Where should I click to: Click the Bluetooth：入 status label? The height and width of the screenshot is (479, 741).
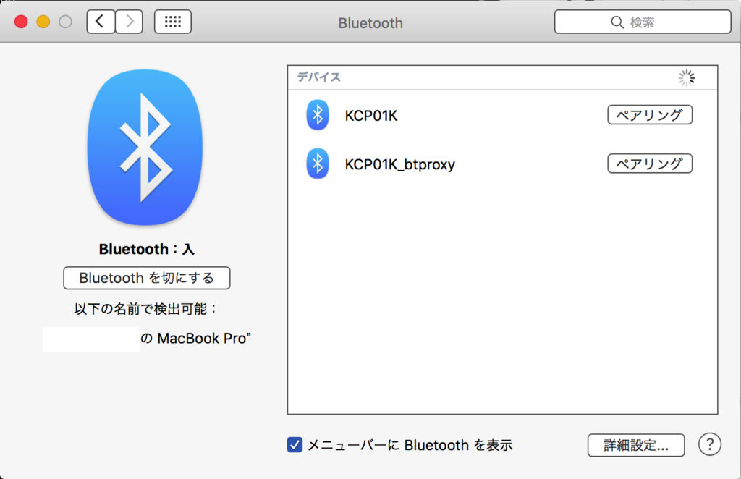[146, 249]
